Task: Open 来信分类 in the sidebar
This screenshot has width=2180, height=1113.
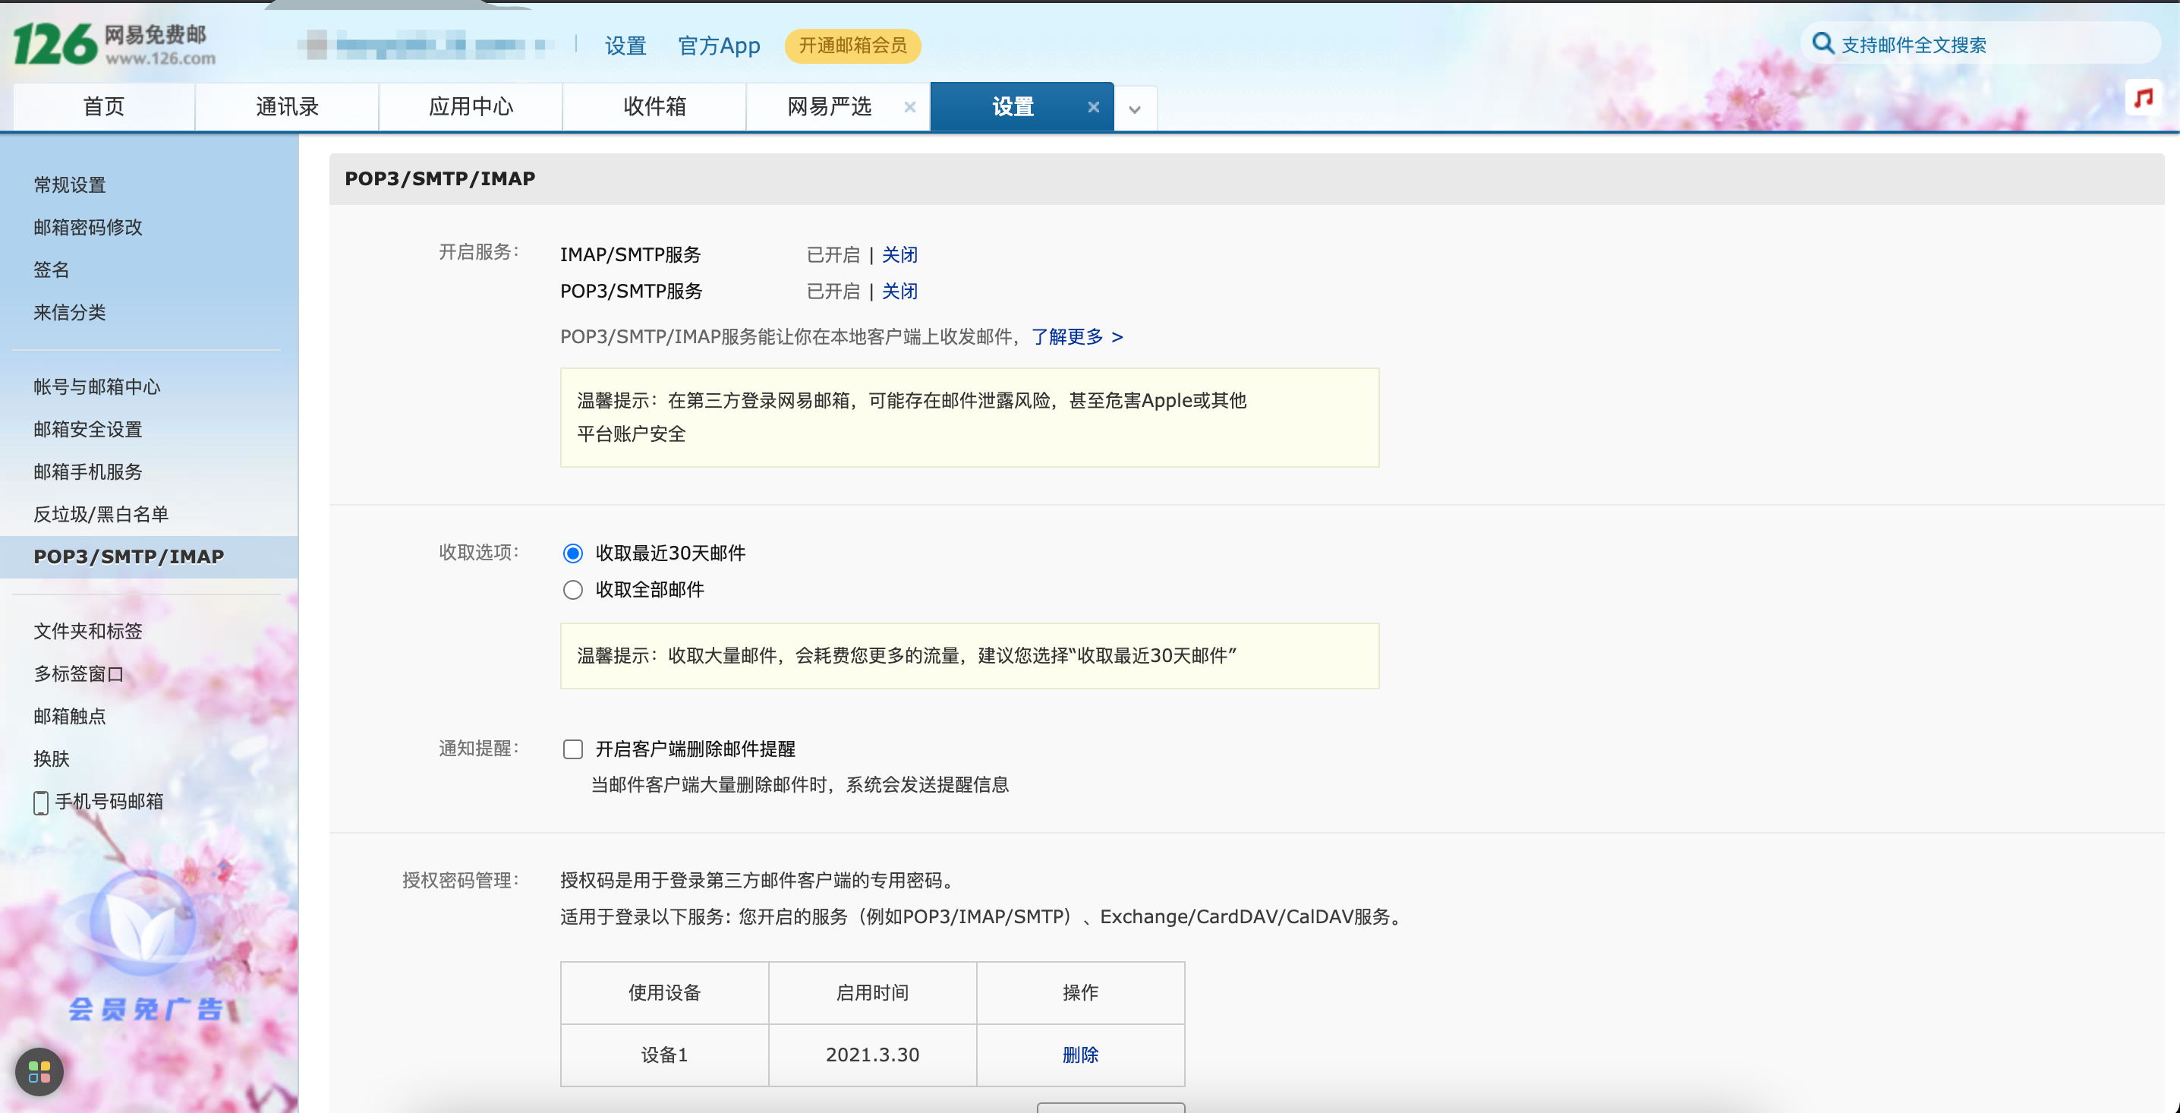Action: pyautogui.click(x=69, y=312)
